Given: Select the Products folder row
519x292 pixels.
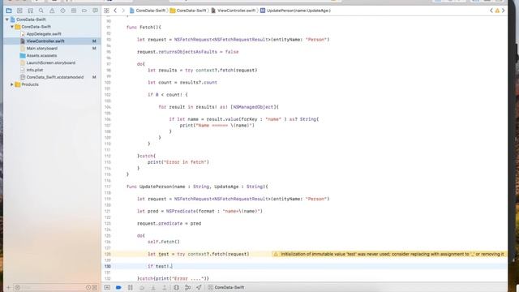Looking at the screenshot, I should [x=52, y=84].
